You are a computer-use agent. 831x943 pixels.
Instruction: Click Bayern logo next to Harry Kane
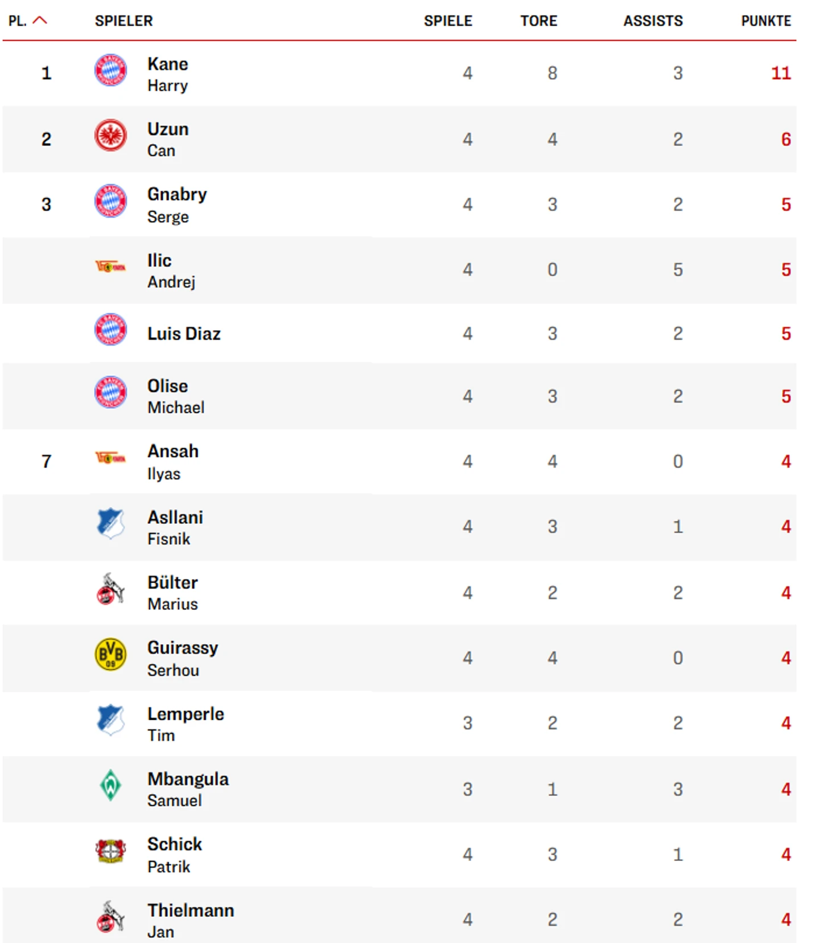(x=110, y=71)
